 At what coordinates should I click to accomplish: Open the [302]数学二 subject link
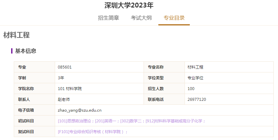(131, 121)
